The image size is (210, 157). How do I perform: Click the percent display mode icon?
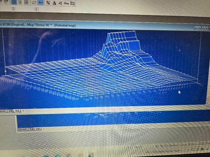tap(48, 3)
